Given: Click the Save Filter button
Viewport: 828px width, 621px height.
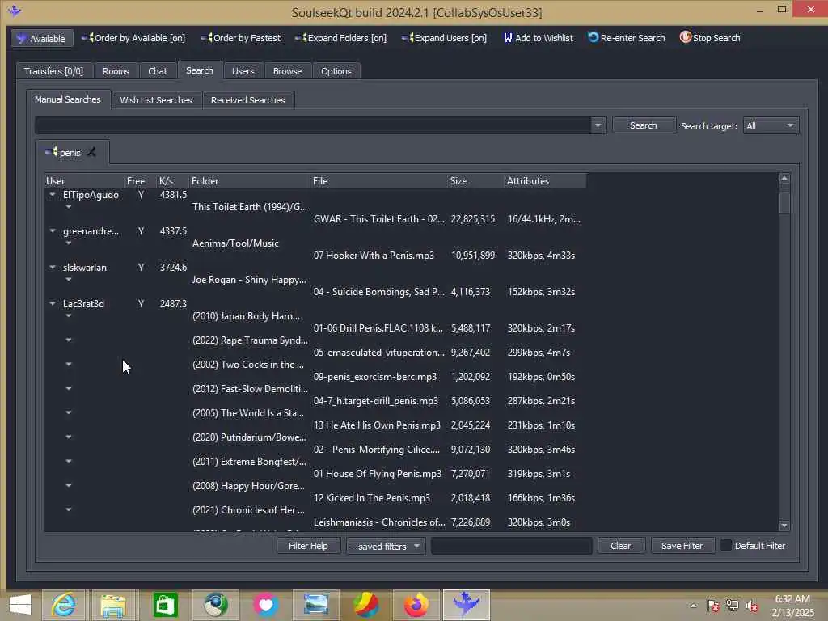Looking at the screenshot, I should point(682,546).
